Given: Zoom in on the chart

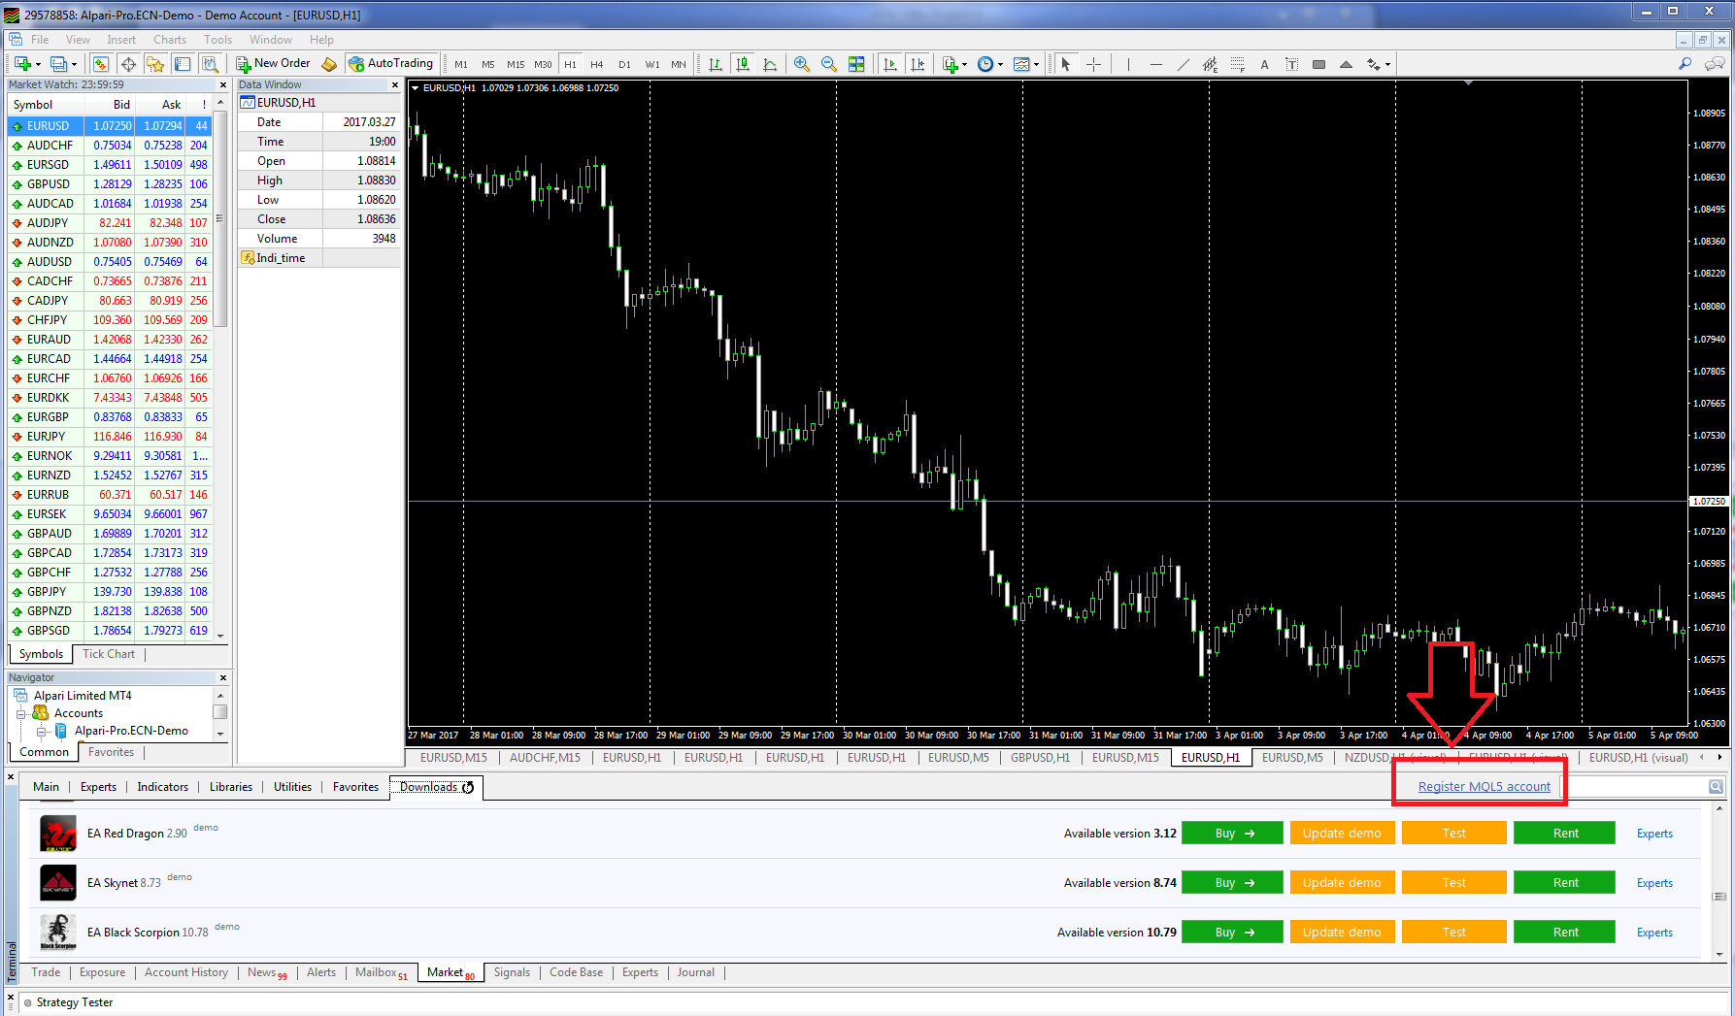Looking at the screenshot, I should point(802,64).
